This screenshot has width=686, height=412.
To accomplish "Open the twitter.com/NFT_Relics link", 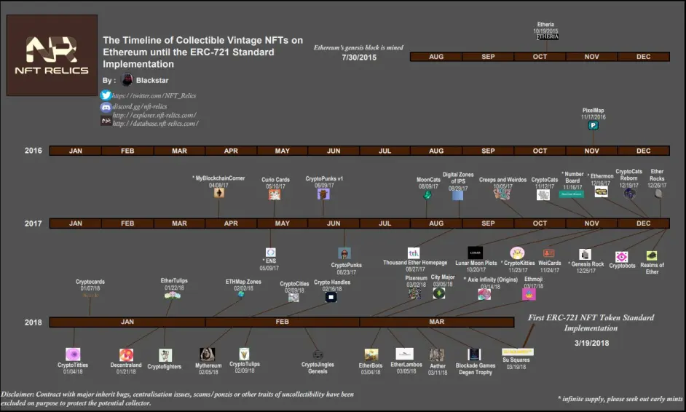I will [154, 96].
